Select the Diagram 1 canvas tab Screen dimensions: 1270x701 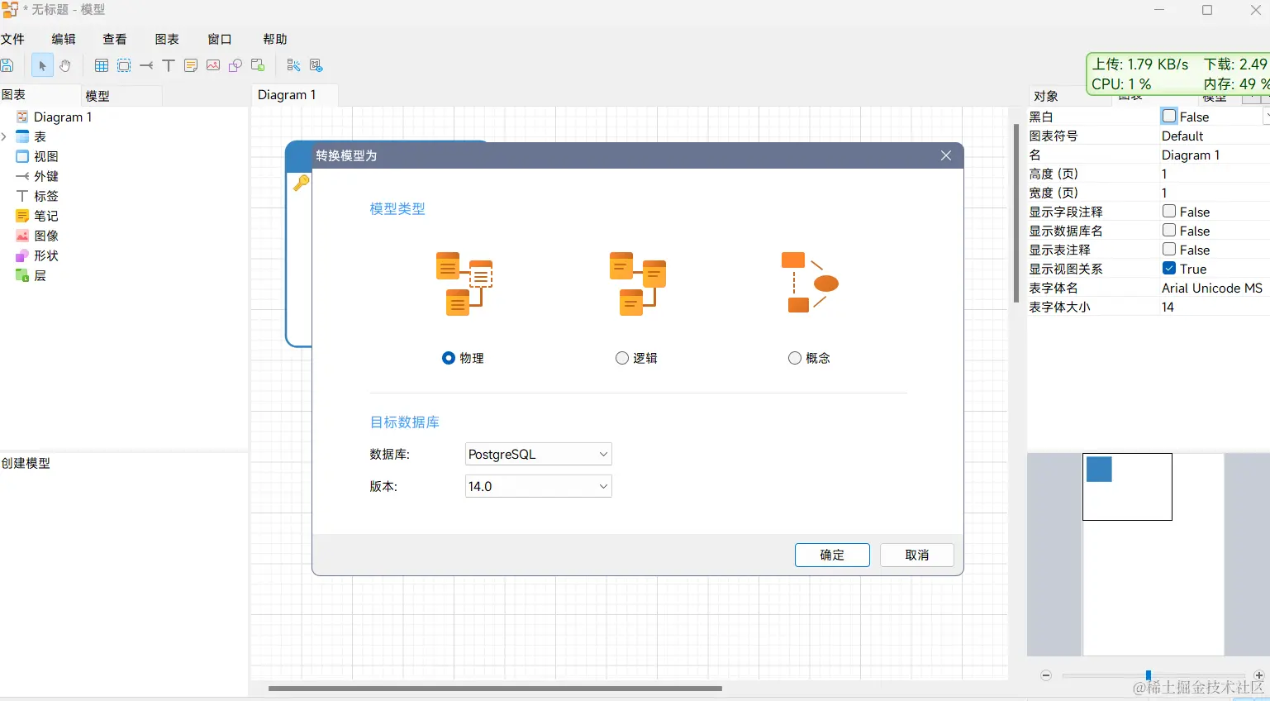point(295,95)
